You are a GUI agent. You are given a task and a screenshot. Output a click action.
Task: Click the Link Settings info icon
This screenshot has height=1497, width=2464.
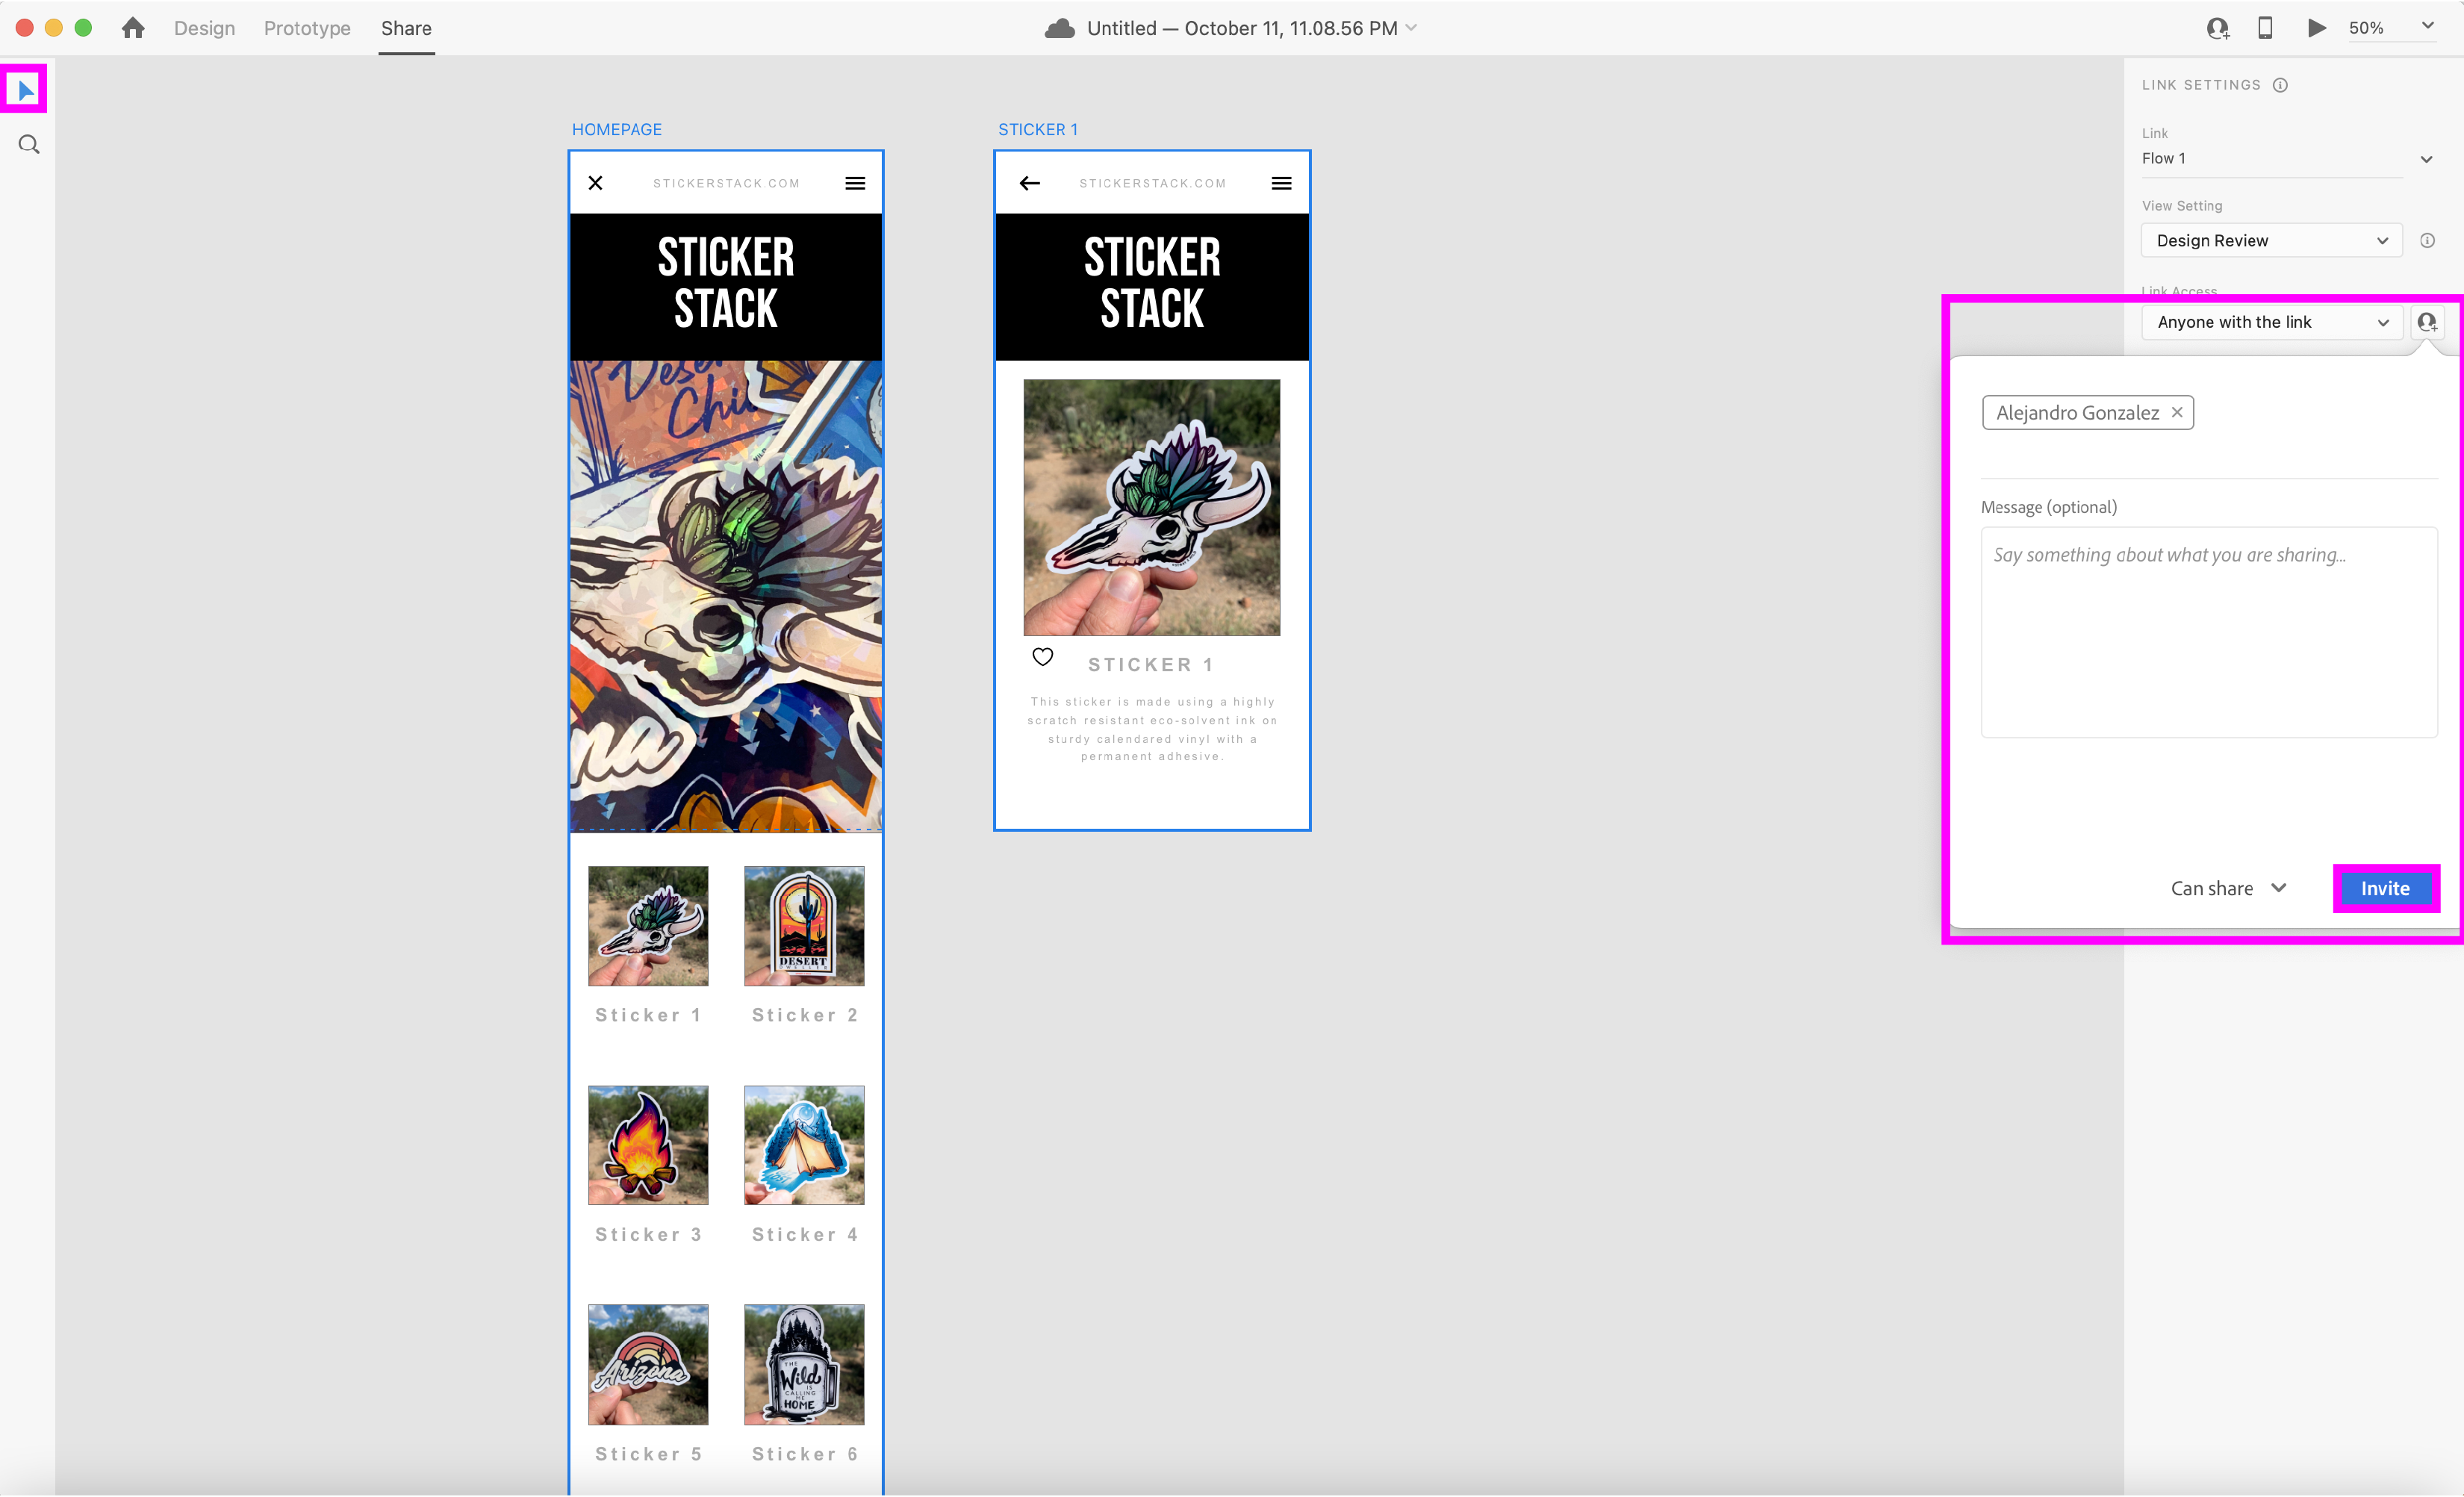click(x=2280, y=85)
